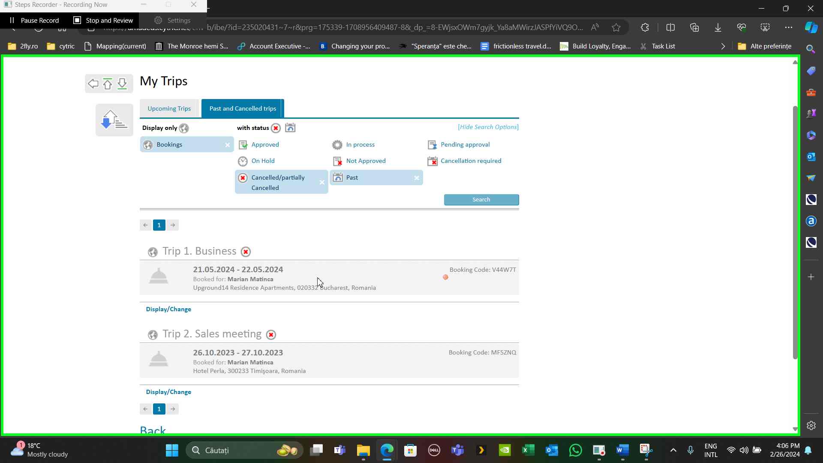This screenshot has width=823, height=463.
Task: Select the Past and Cancelled trips tab
Action: (243, 109)
